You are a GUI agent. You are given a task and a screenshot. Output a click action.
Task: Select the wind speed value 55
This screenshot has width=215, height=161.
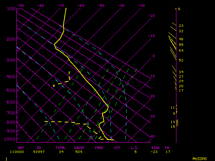coord(181,45)
